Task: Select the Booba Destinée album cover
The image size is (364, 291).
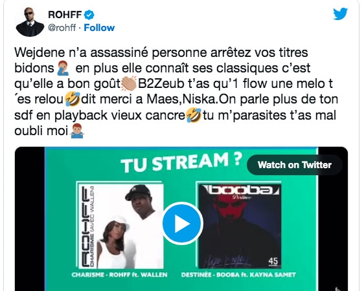Action: point(239,225)
